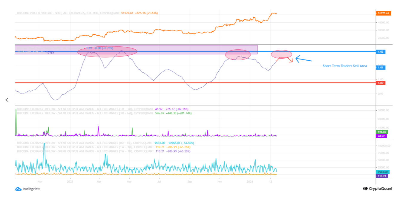Viewport: 397px width, 199px height.
Task: Click the cyan 9534.00 axis label
Action: [382, 172]
